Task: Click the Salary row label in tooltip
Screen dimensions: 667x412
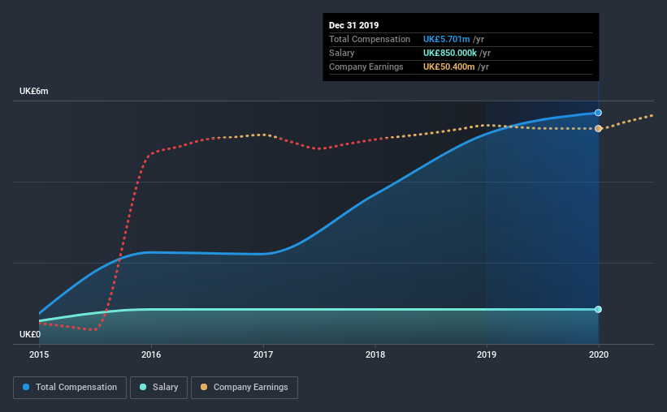Action: tap(341, 53)
